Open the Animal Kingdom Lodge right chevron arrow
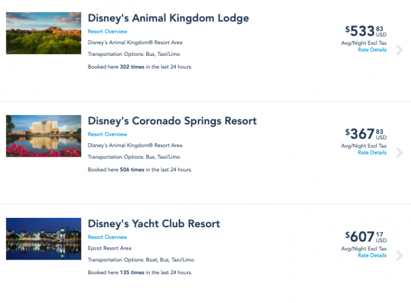The height and width of the screenshot is (303, 411). (x=399, y=50)
